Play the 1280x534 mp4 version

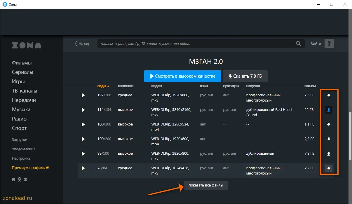83,124
